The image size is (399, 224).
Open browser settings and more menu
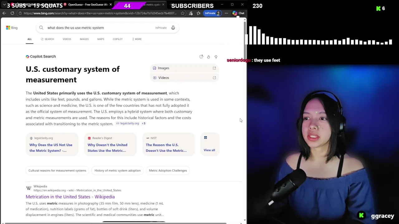tap(226, 13)
